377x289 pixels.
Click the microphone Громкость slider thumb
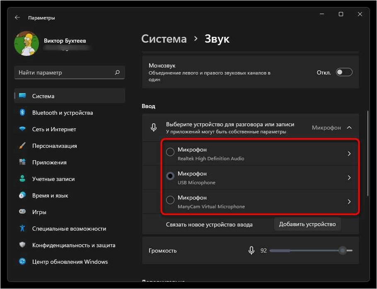(x=342, y=250)
